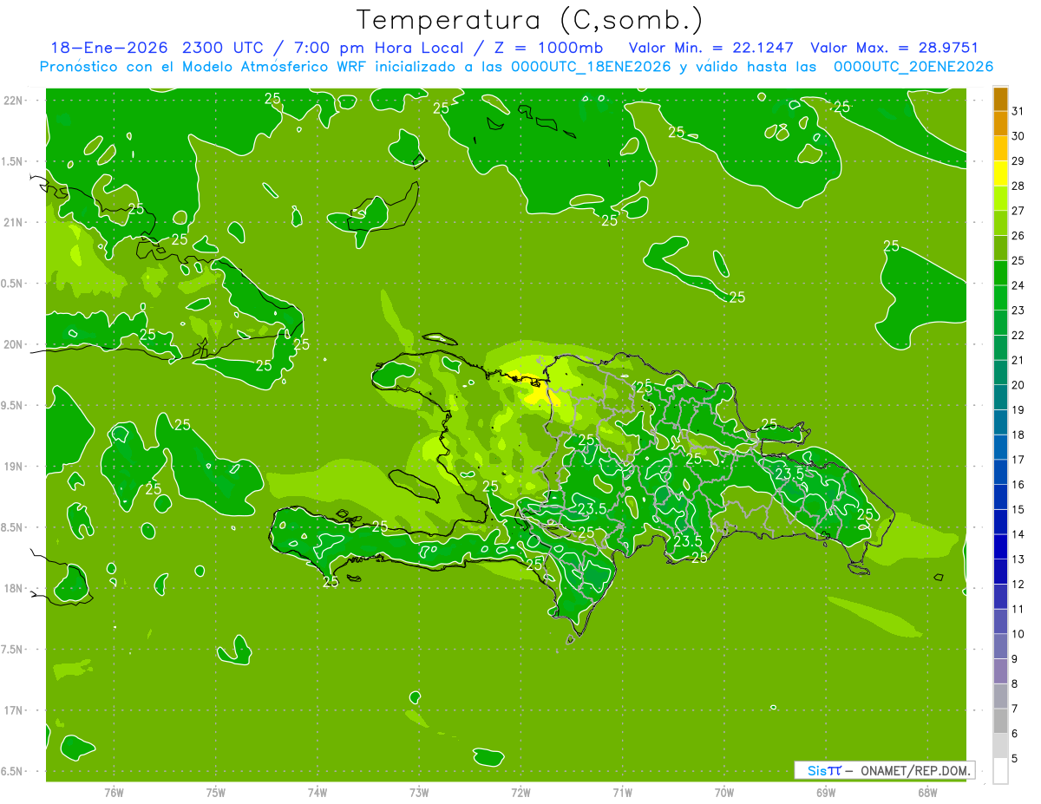Select the date text '18-Ene-2026'
The image size is (1041, 804).
point(109,48)
